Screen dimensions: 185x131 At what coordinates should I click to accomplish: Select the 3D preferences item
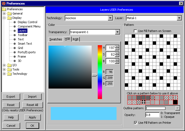pyautogui.click(x=20, y=61)
